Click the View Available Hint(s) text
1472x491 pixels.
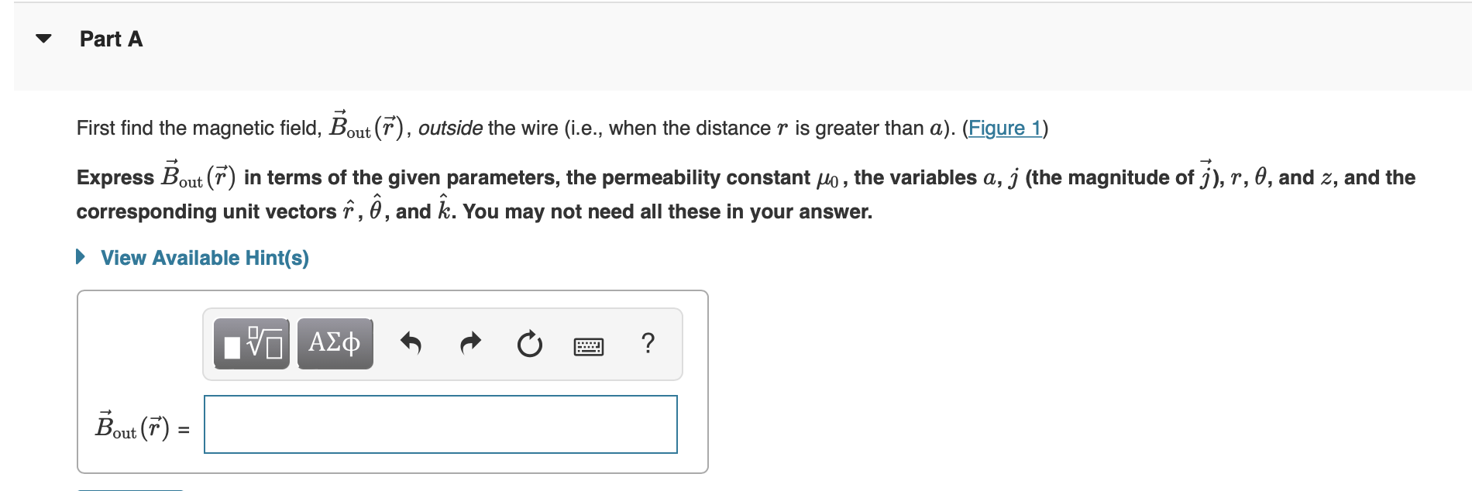coord(205,258)
